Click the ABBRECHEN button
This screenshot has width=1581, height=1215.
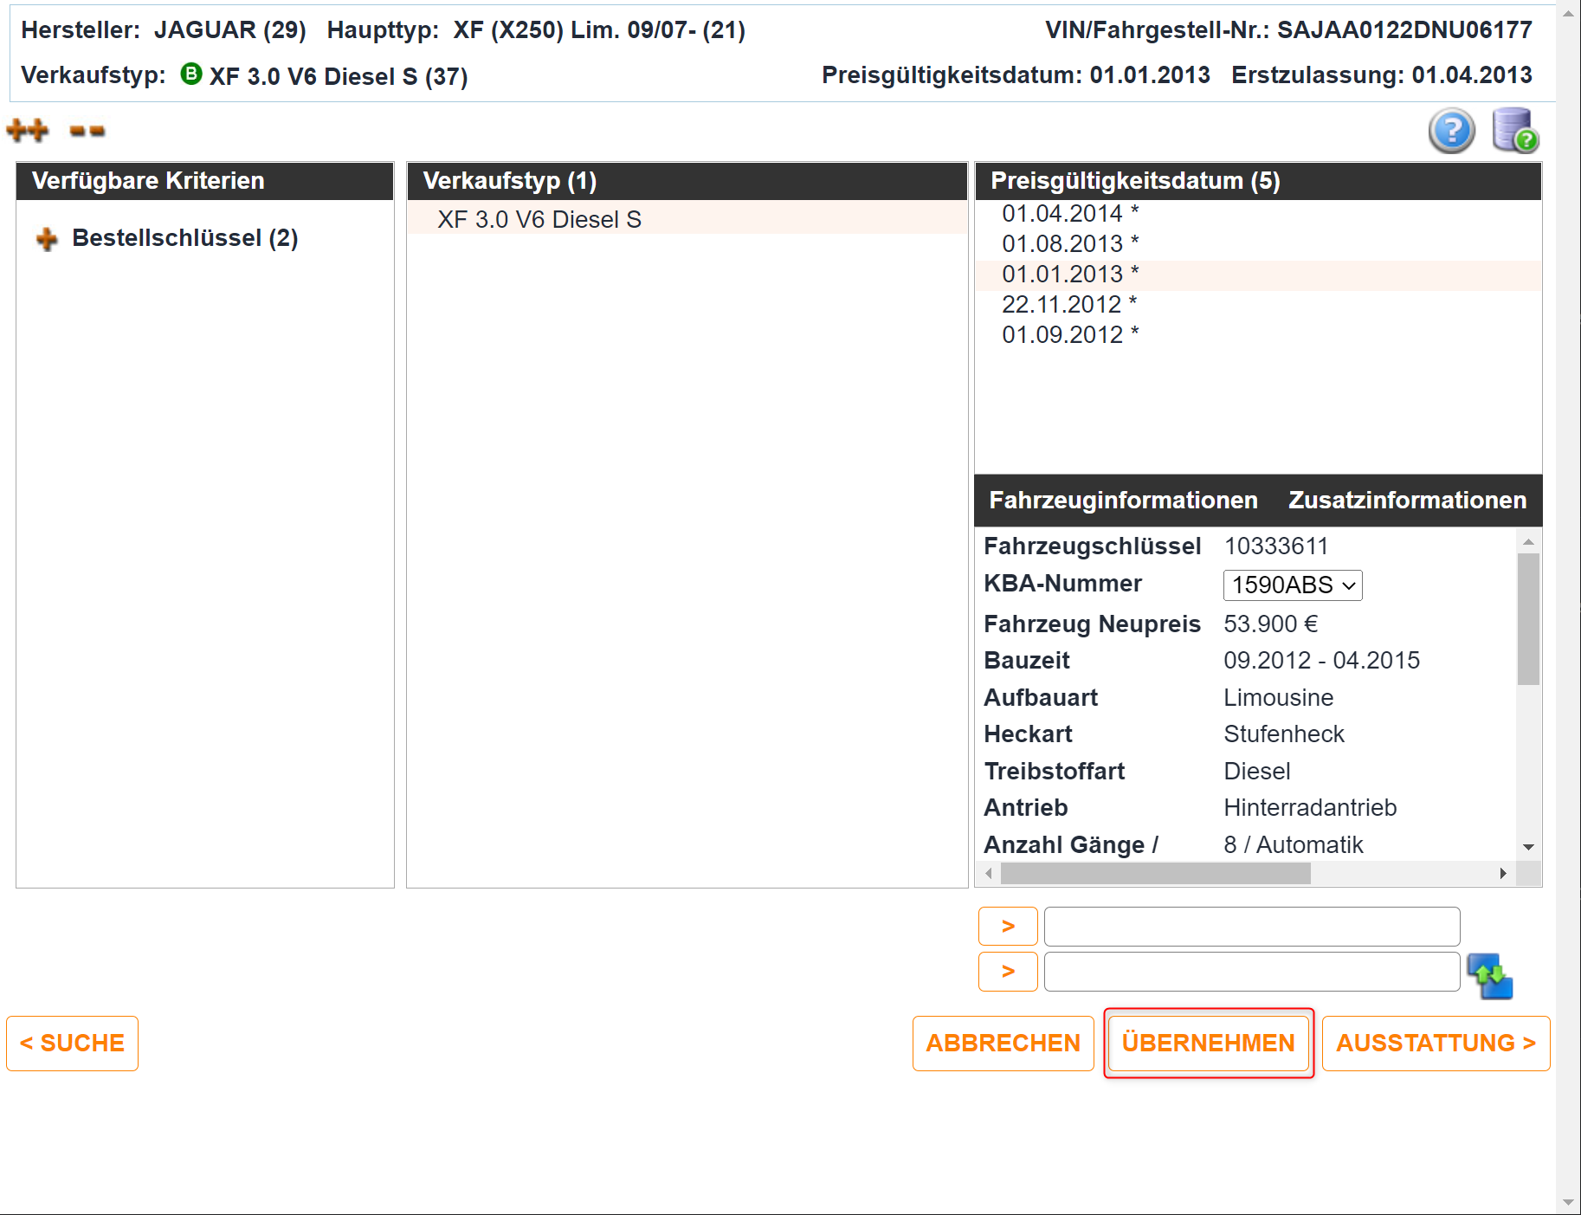1003,1043
